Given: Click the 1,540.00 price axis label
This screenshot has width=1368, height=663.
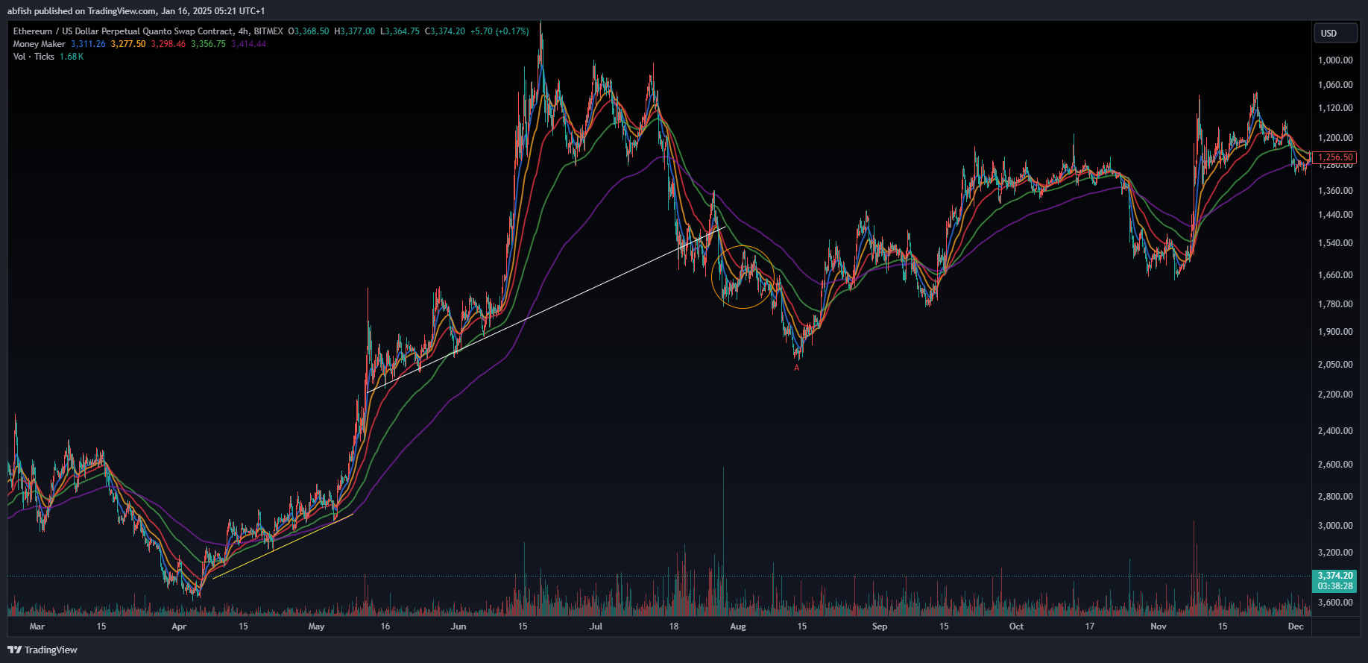Looking at the screenshot, I should (x=1335, y=243).
